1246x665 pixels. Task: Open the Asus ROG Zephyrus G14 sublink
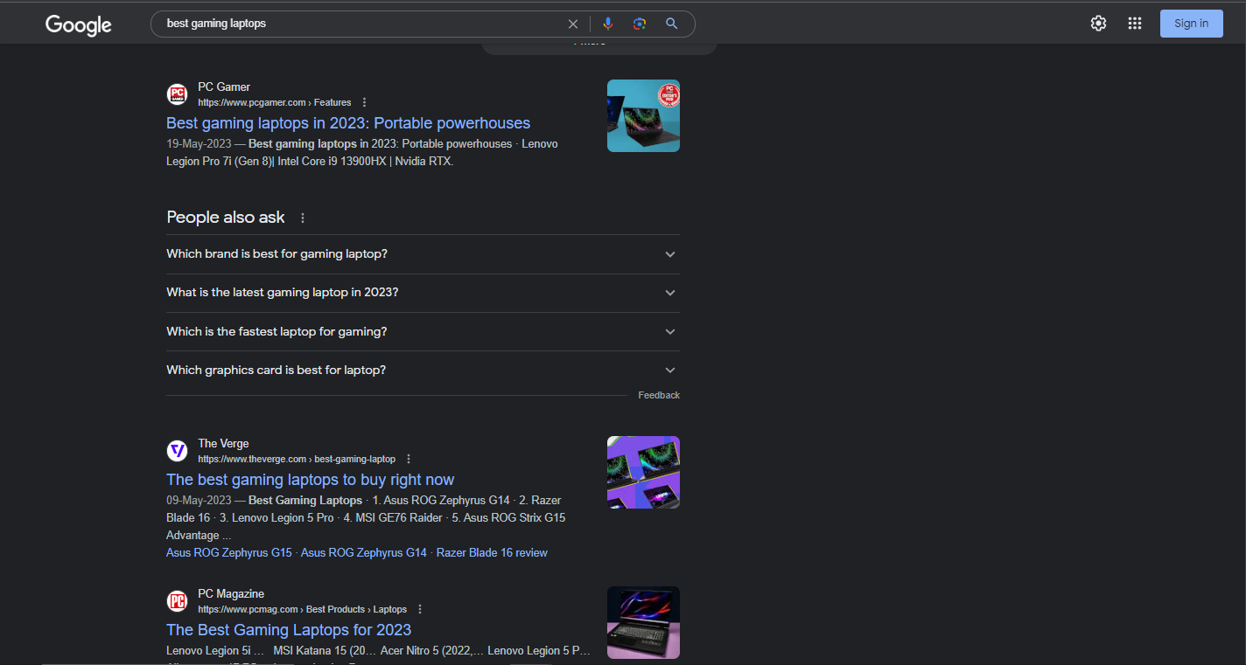[364, 553]
